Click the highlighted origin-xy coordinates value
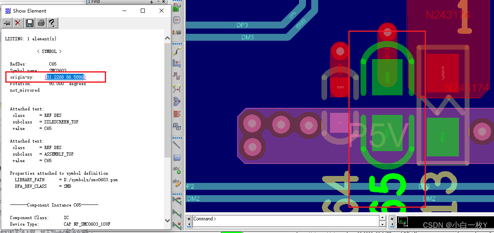Image resolution: width=494 pixels, height=233 pixels. click(65, 77)
